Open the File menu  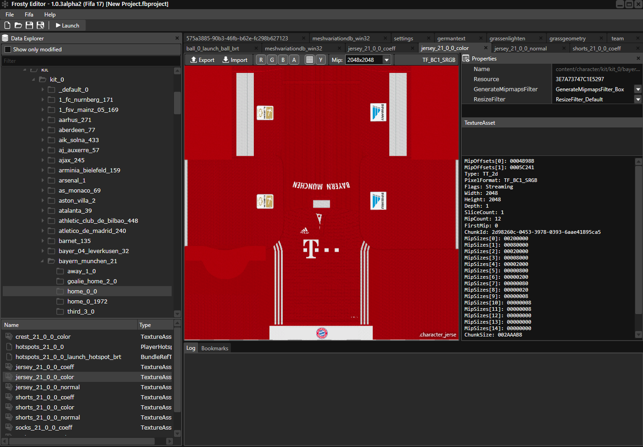(10, 15)
